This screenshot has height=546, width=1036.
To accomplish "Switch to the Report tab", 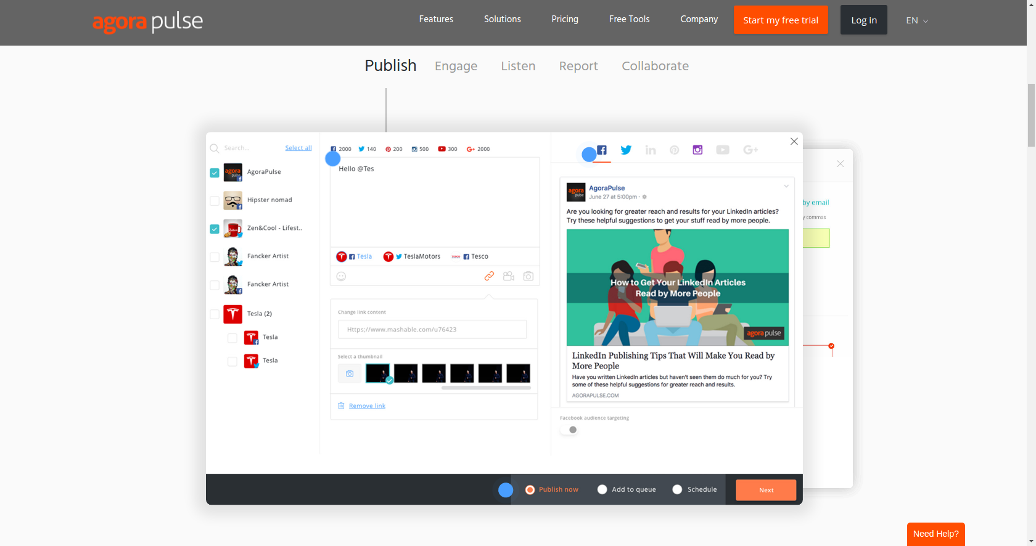I will click(x=578, y=66).
